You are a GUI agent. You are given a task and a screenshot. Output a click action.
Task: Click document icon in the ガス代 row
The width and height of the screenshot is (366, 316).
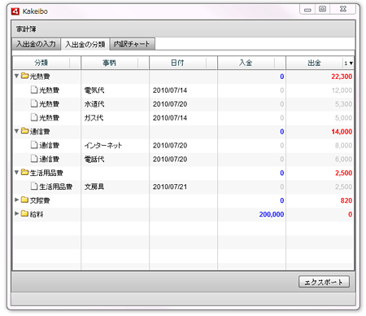tap(34, 117)
